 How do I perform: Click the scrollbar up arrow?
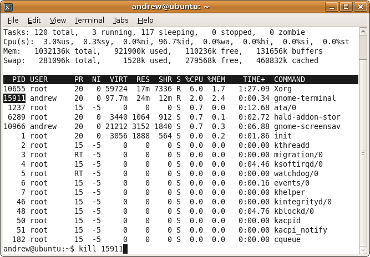coord(363,32)
